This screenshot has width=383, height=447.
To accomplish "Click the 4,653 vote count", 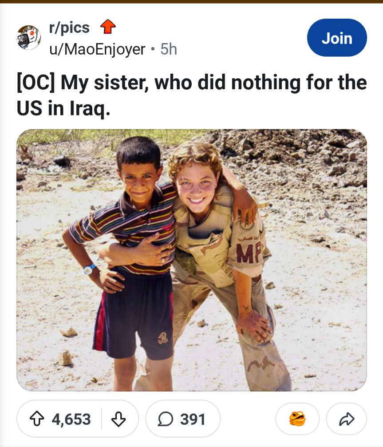I will tap(71, 419).
